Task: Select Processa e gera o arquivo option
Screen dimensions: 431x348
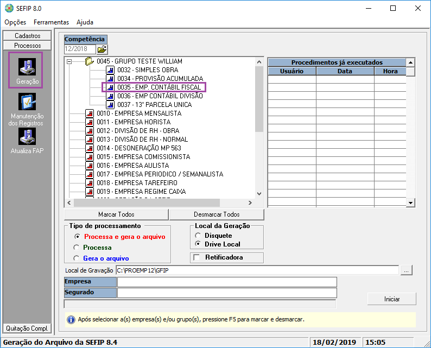Action: coord(77,236)
